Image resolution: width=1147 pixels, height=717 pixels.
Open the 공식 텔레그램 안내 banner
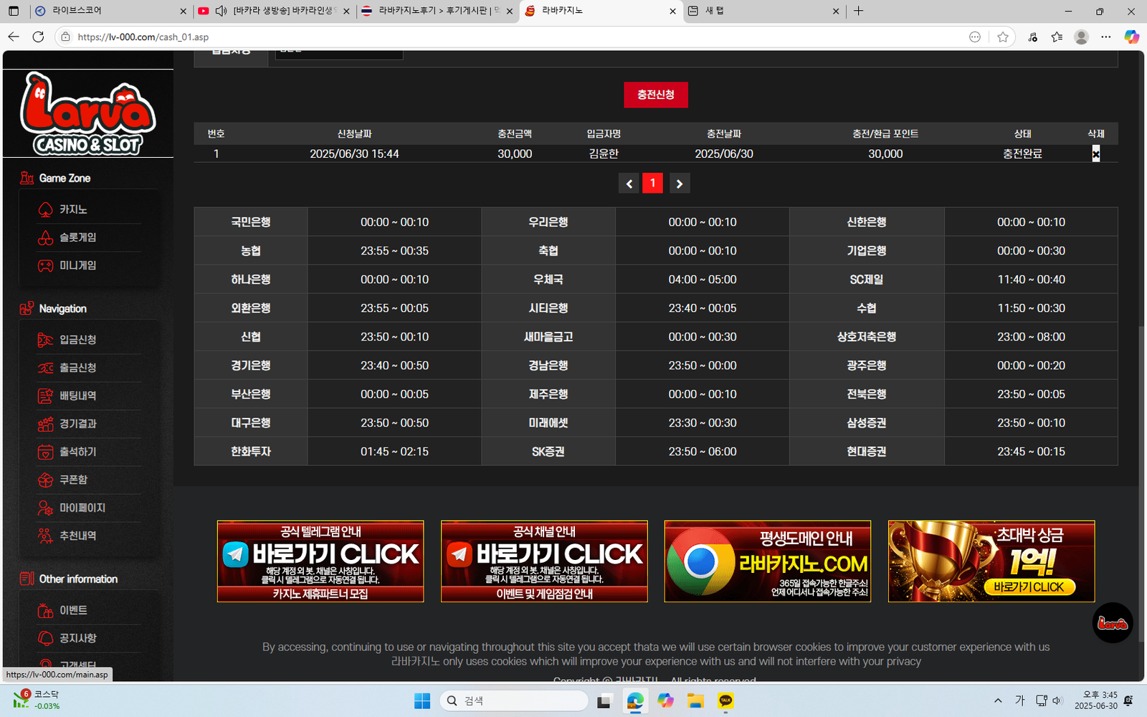[x=320, y=561]
